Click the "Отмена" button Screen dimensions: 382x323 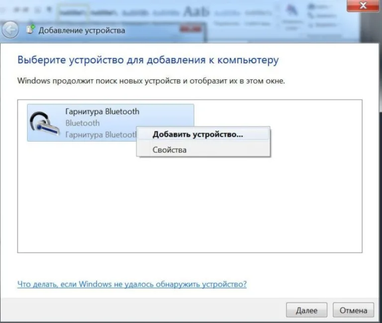(353, 310)
